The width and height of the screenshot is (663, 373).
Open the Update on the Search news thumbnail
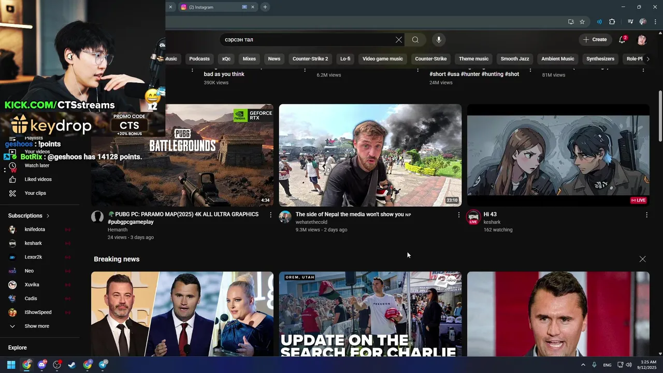tap(370, 314)
